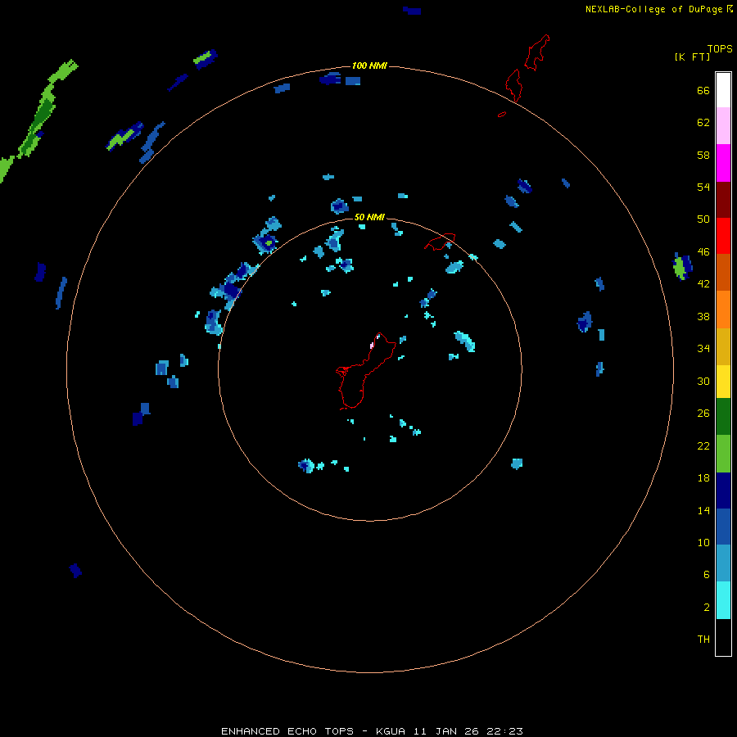Image resolution: width=737 pixels, height=737 pixels.
Task: Click the 'TOPS' legend title
Action: click(x=720, y=48)
